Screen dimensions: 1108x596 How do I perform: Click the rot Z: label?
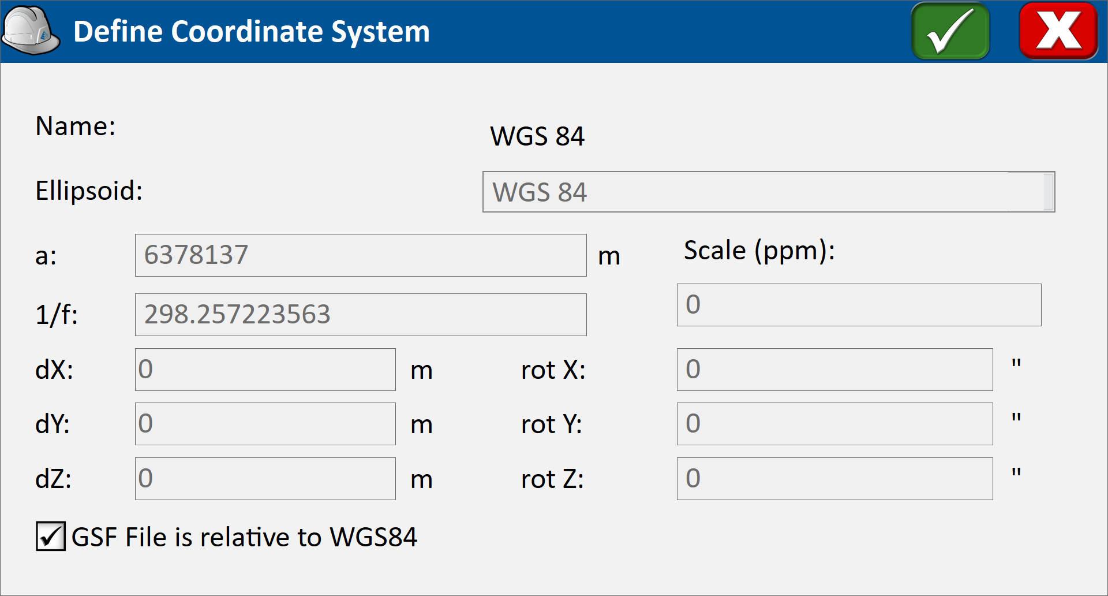552,479
